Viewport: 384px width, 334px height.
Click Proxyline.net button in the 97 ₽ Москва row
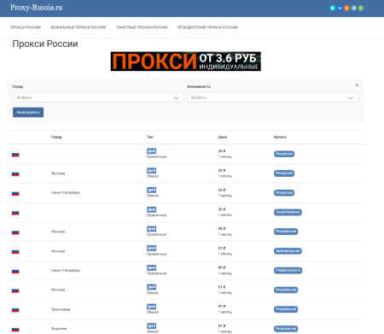(286, 290)
